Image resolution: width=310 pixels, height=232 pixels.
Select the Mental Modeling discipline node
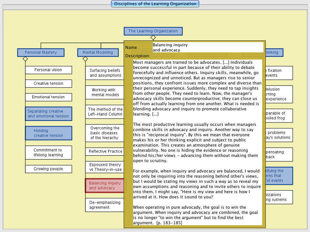point(98,52)
